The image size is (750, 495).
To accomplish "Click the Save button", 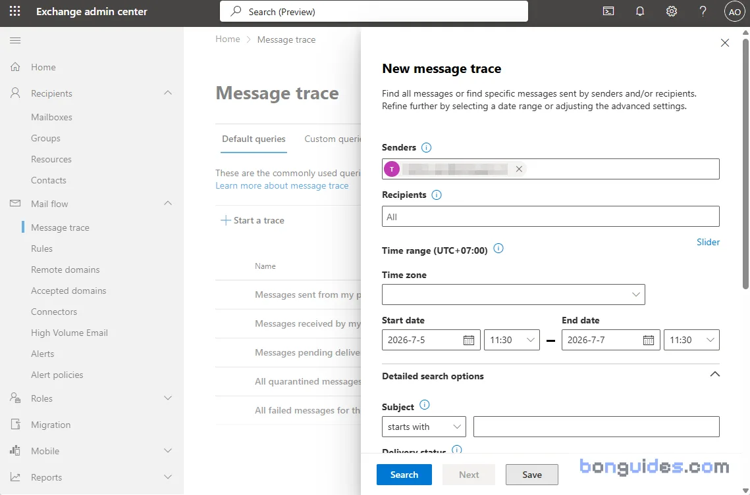I will point(532,475).
